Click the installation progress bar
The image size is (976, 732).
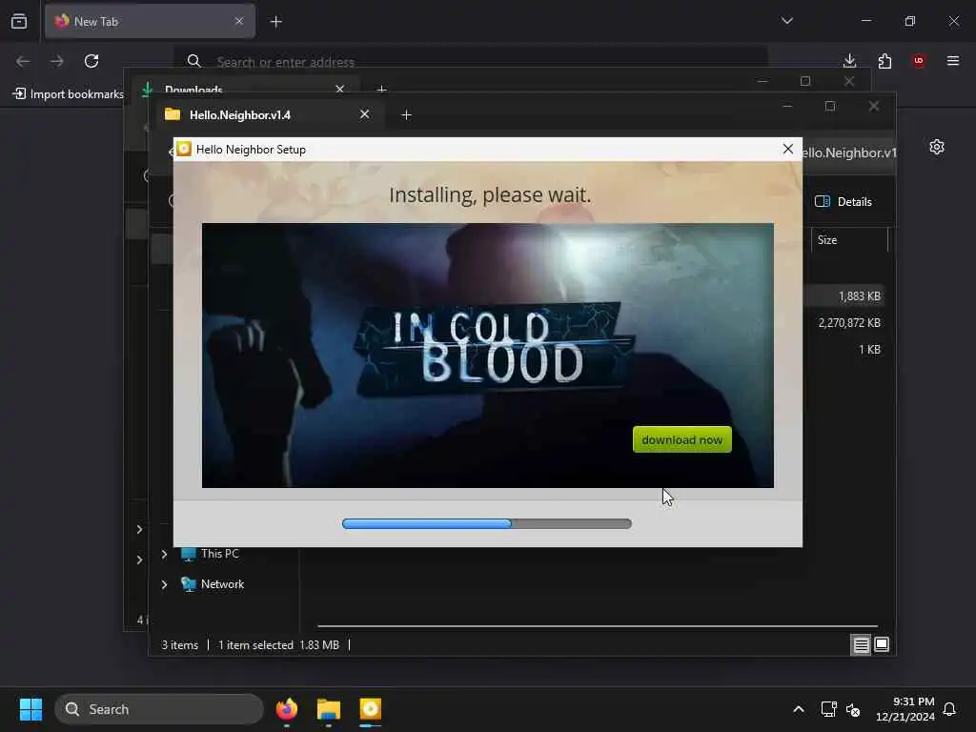[x=487, y=523]
